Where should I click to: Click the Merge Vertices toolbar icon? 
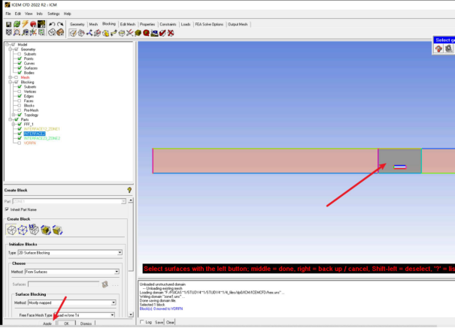(89, 33)
